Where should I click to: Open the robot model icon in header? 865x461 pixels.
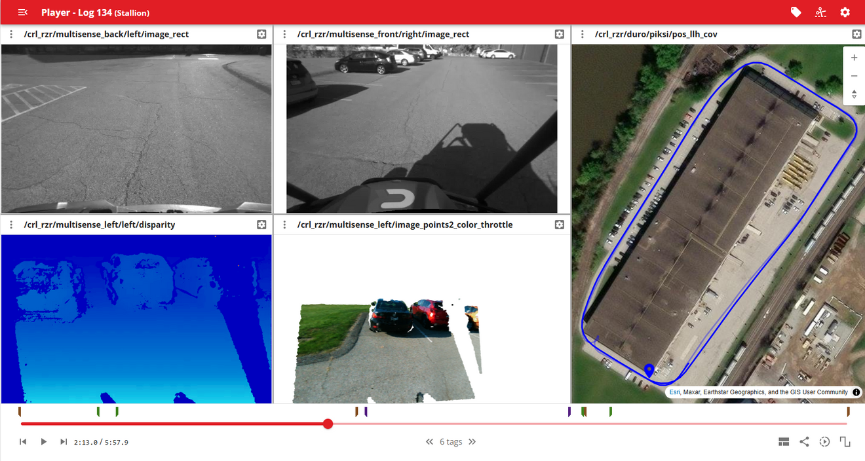pyautogui.click(x=820, y=12)
